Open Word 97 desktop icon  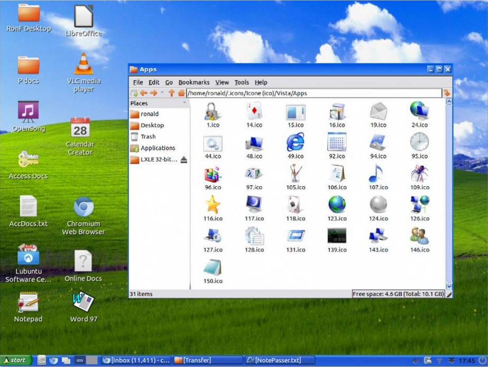pos(84,307)
